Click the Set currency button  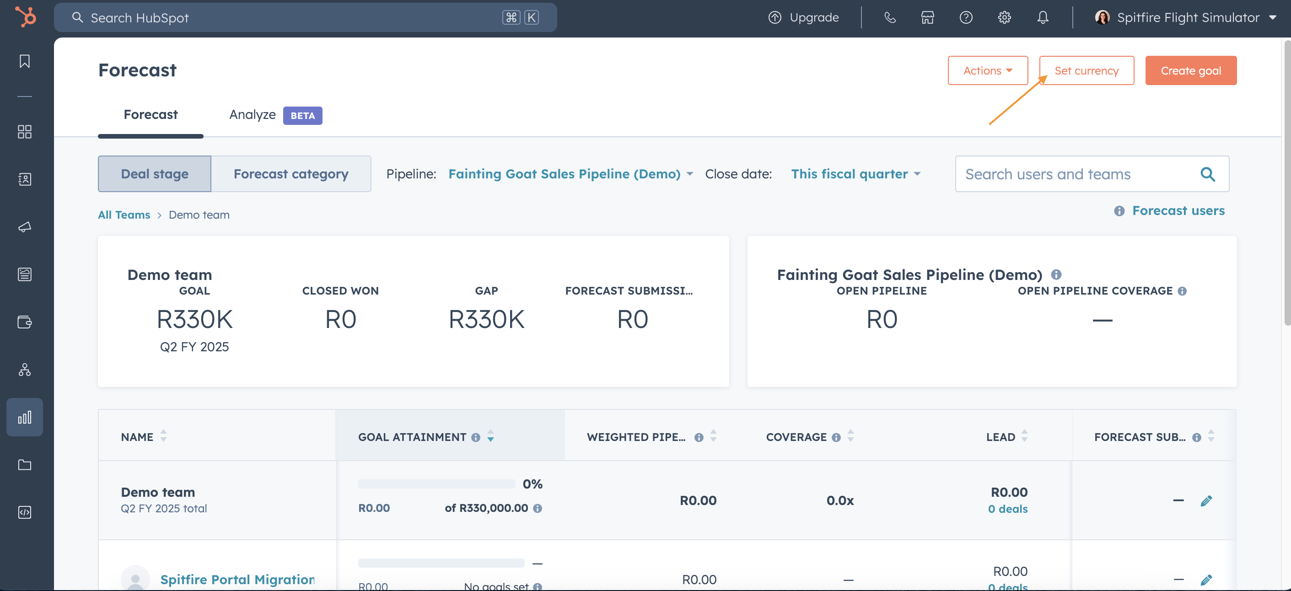coord(1086,71)
